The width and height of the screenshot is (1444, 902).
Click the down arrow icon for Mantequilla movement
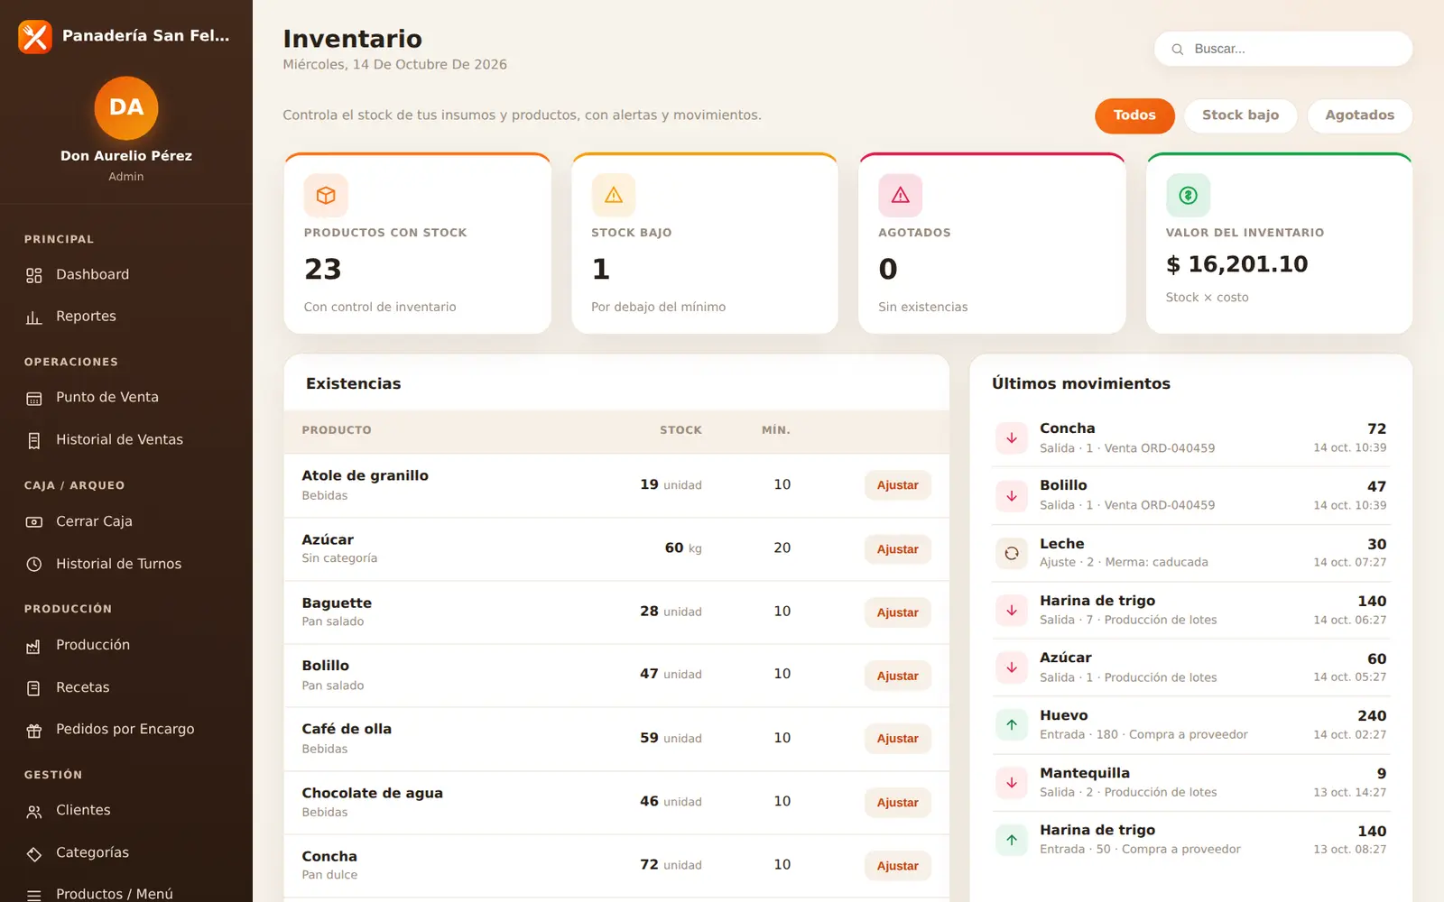tap(1012, 782)
